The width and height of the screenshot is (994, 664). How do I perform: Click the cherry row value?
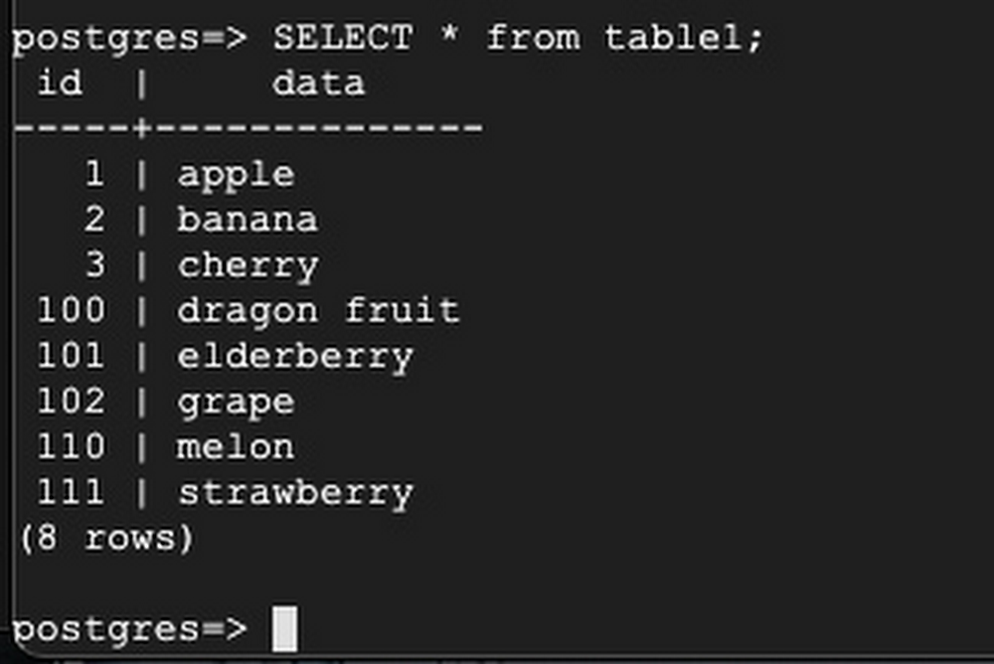(248, 265)
